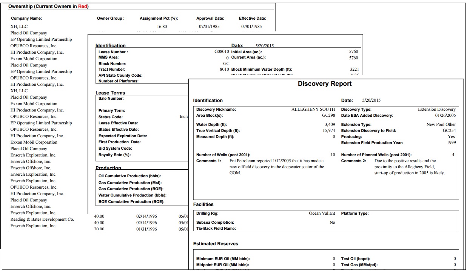Select the "New Pool Other" extension type value

coord(441,125)
